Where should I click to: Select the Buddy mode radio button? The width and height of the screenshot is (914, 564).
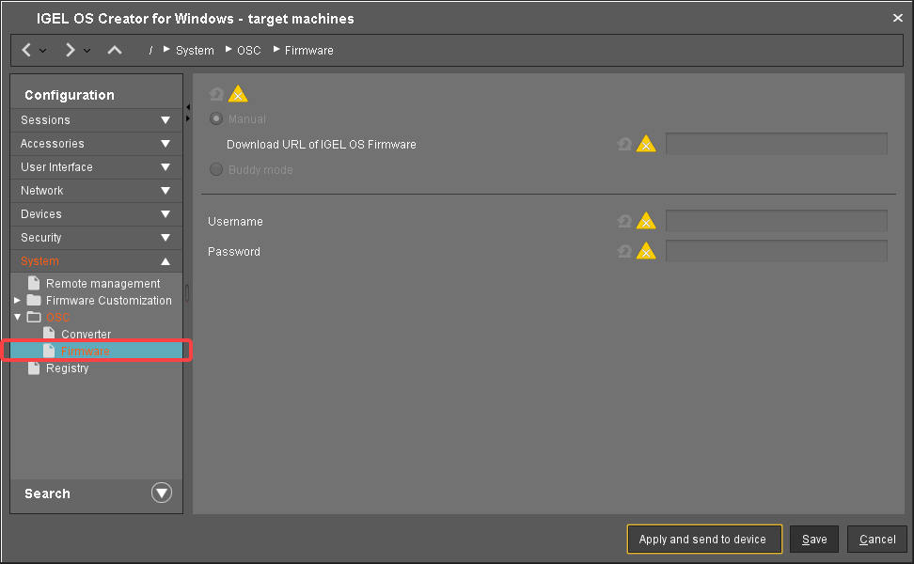(216, 170)
